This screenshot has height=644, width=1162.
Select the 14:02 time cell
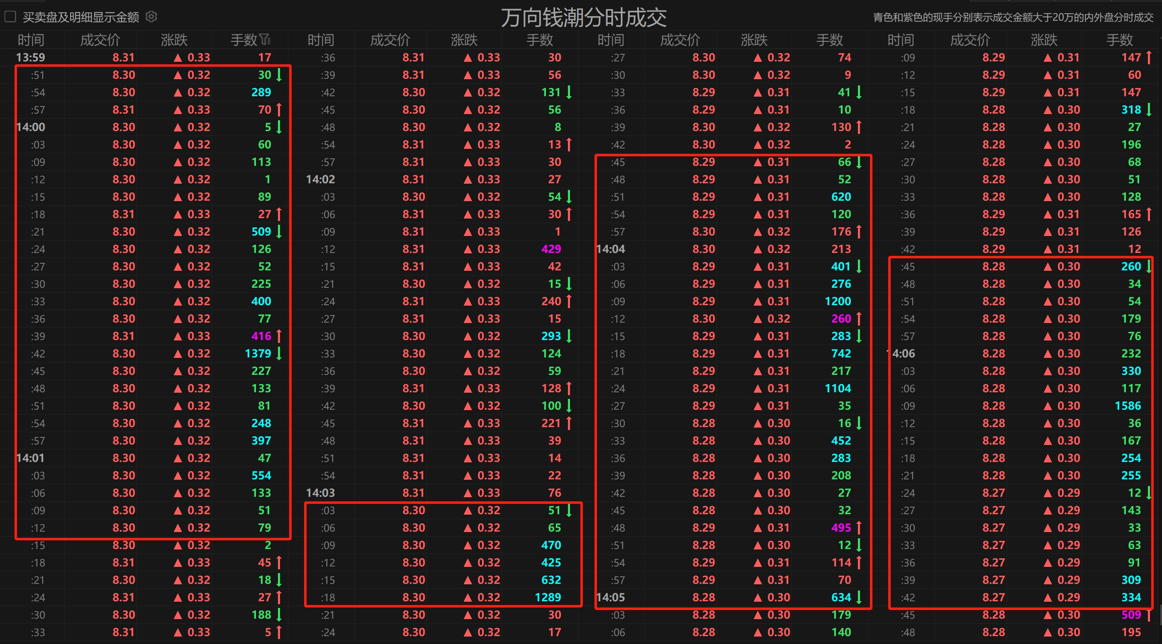tap(320, 180)
